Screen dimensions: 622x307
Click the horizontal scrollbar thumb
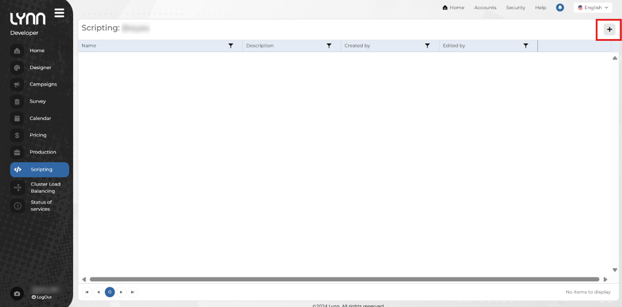[344, 279]
